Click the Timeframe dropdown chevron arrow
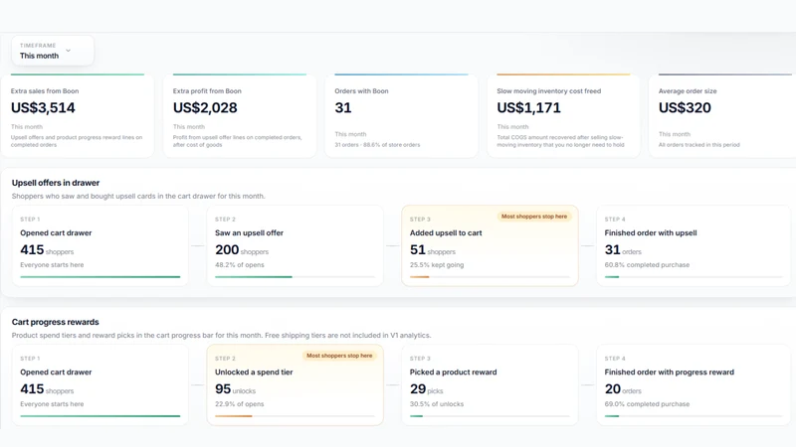This screenshot has height=447, width=796. 68,51
